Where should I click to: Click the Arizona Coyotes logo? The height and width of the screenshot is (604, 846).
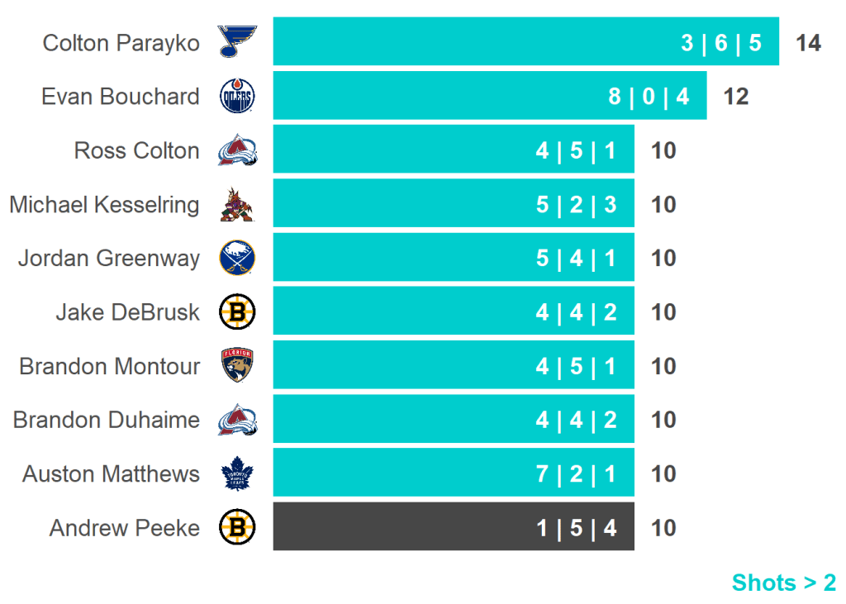[237, 204]
